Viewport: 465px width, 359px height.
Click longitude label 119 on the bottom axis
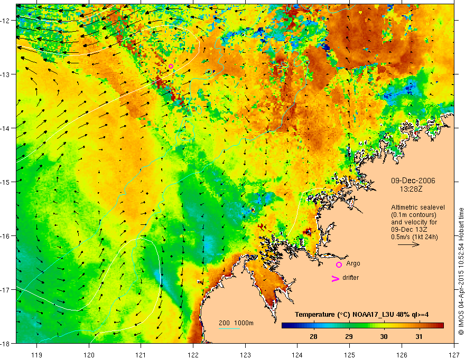37,355
